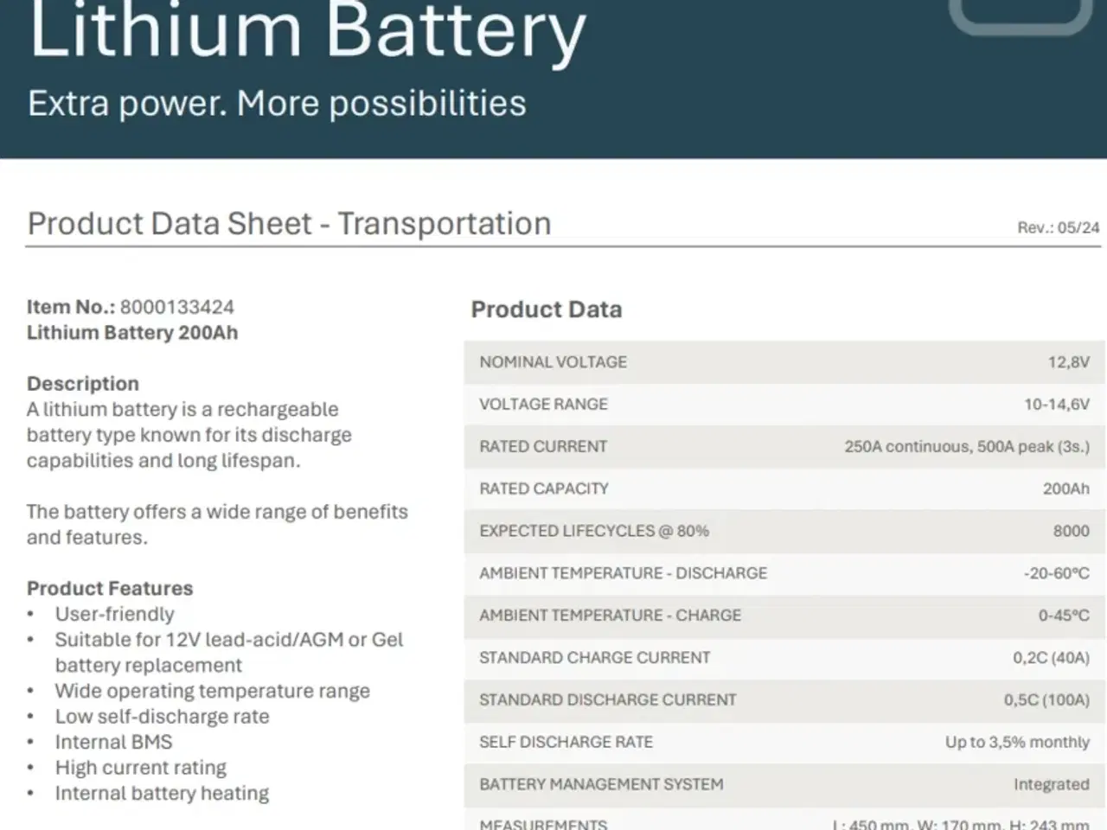Viewport: 1107px width, 830px height.
Task: Click the "EXPECTED LIFECYCLES @ 80%" row
Action: [x=784, y=532]
